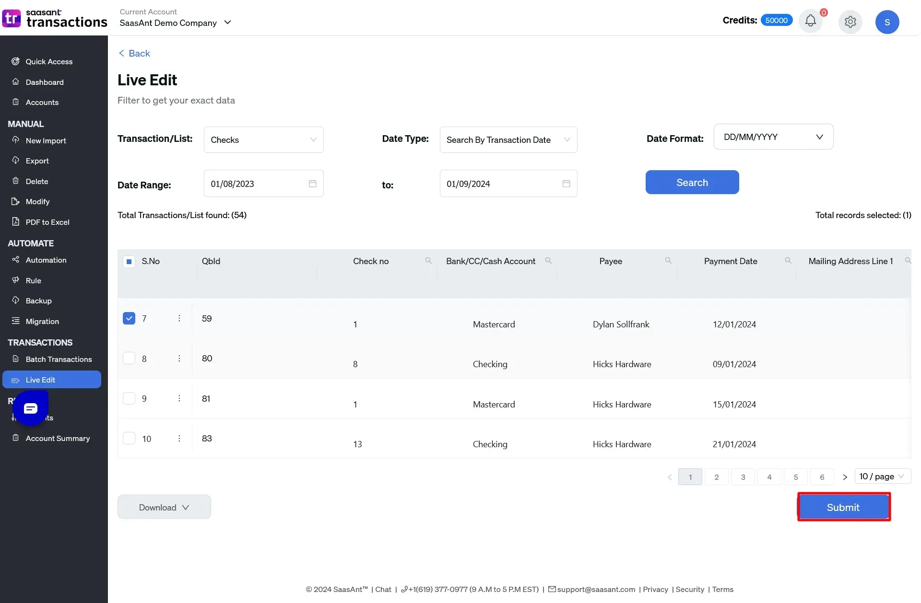Open the Chat footer link
Screen dimensions: 921x603
pos(383,589)
